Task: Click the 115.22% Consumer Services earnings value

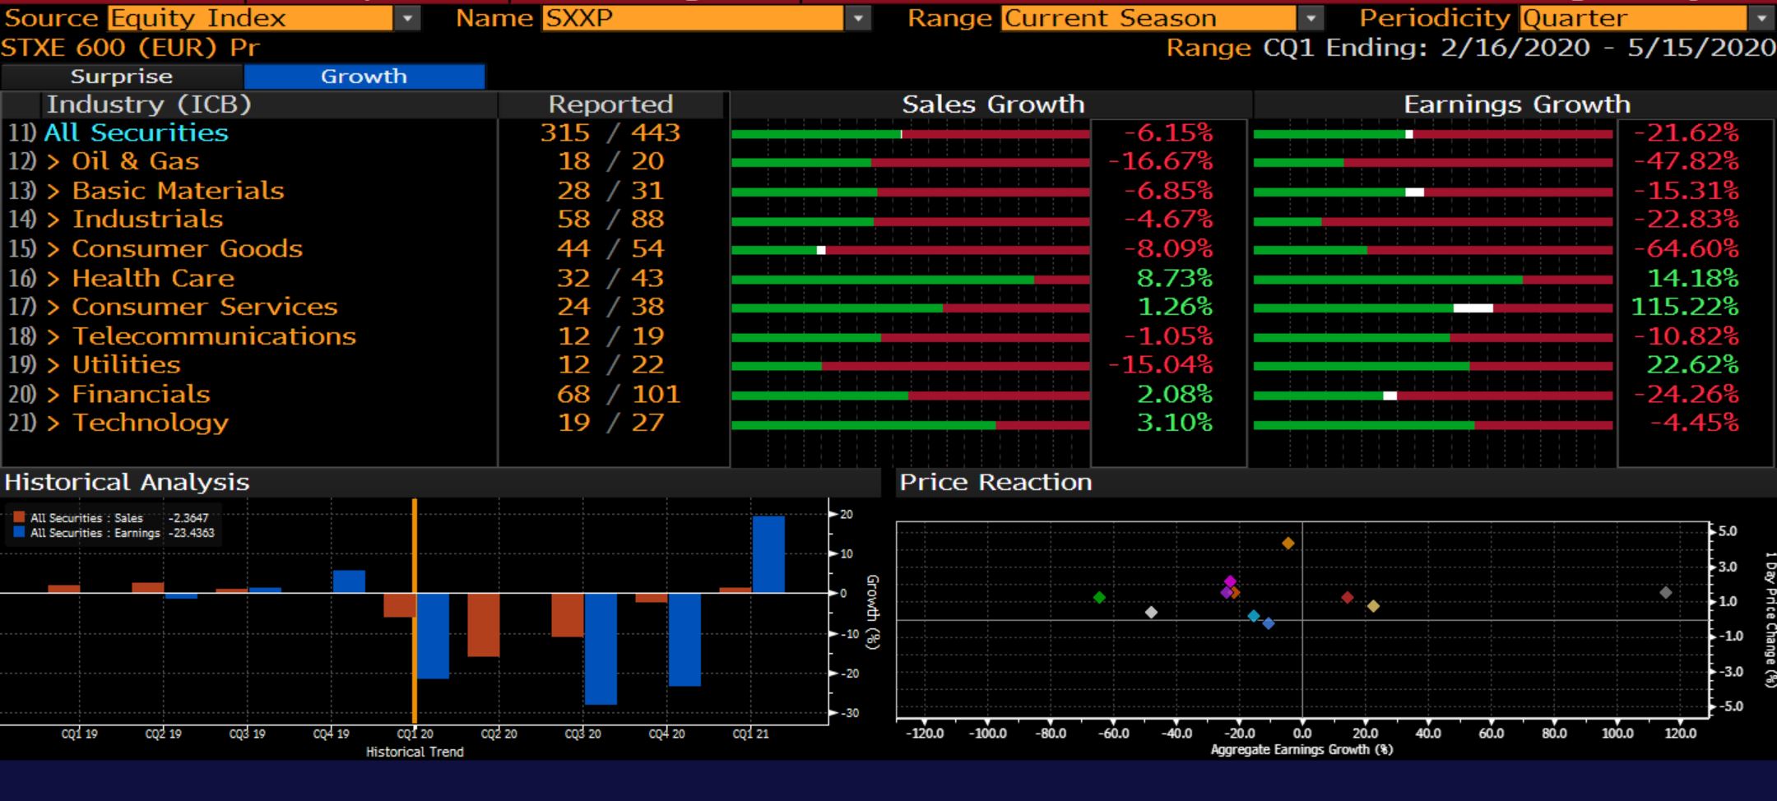Action: (1685, 307)
